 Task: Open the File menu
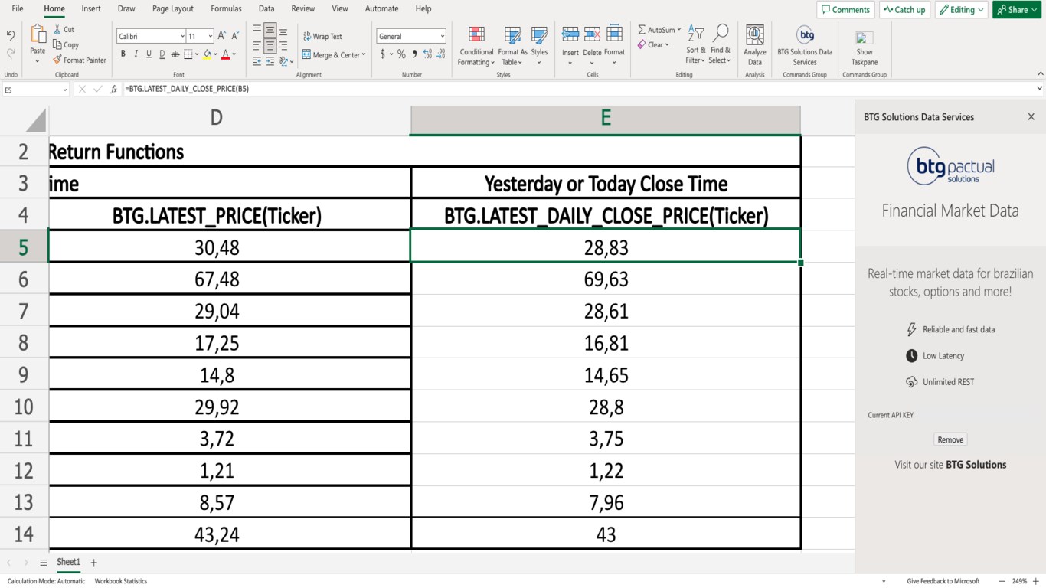pos(18,8)
